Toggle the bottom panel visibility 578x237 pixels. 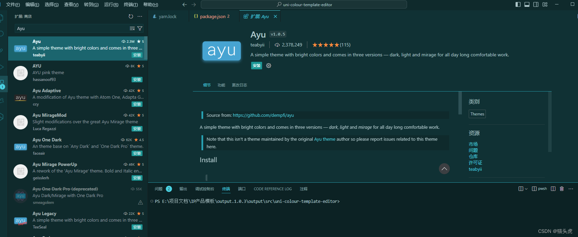[x=527, y=4]
